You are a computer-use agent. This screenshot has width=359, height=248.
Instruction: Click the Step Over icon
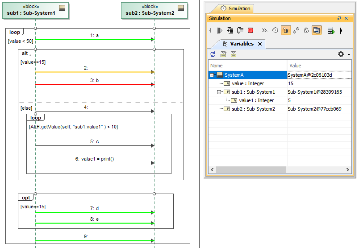click(x=240, y=30)
